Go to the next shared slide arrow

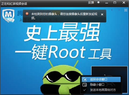coord(119,10)
